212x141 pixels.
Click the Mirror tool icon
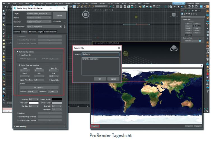click(110, 6)
